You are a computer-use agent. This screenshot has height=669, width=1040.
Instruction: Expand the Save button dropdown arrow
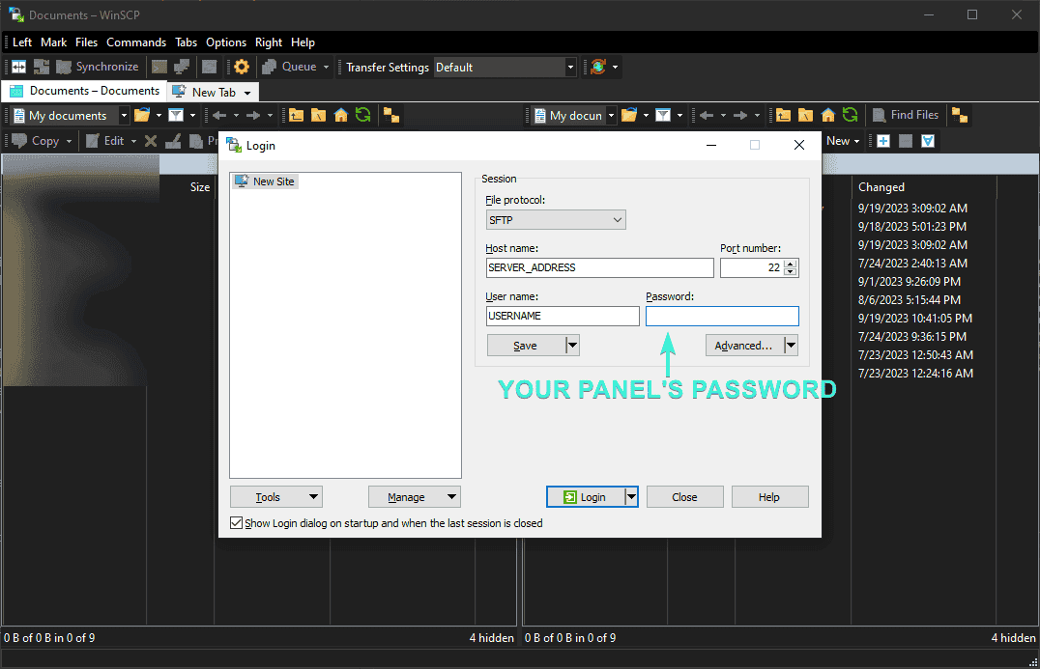coord(572,346)
